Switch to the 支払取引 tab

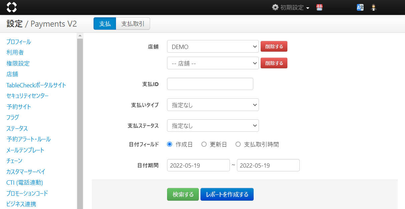[133, 24]
